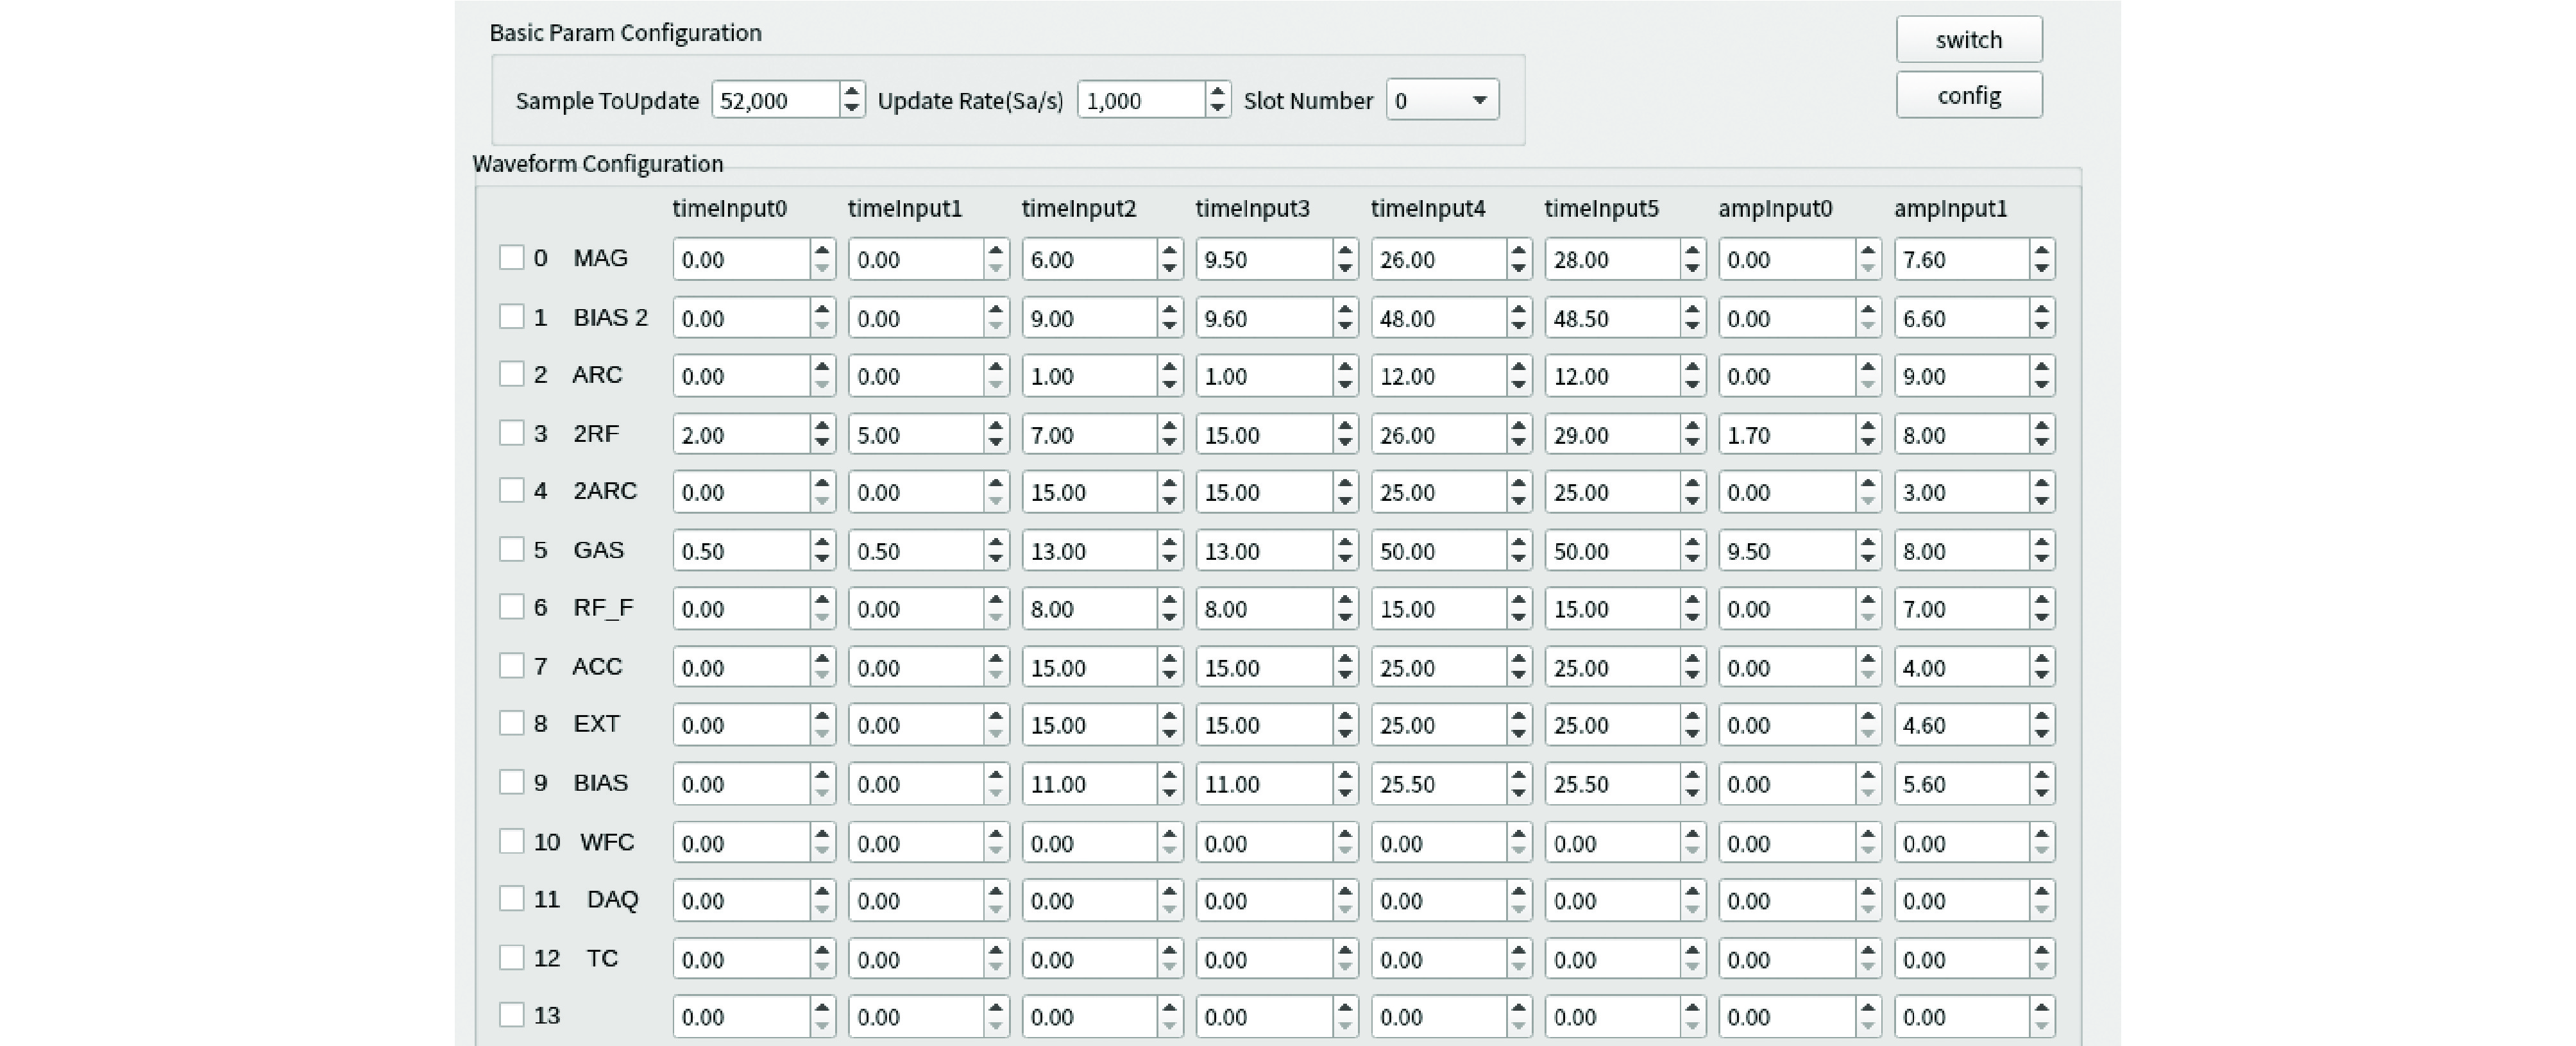Increment ARC timeInput4 spinner value
Viewport: 2576px width, 1046px height.
(x=1518, y=367)
